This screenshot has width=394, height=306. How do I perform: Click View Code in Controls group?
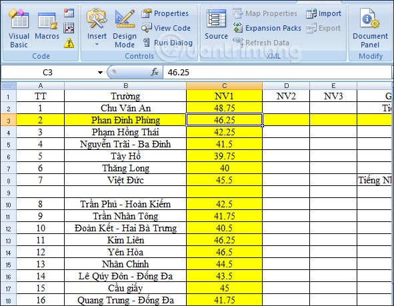coord(166,28)
